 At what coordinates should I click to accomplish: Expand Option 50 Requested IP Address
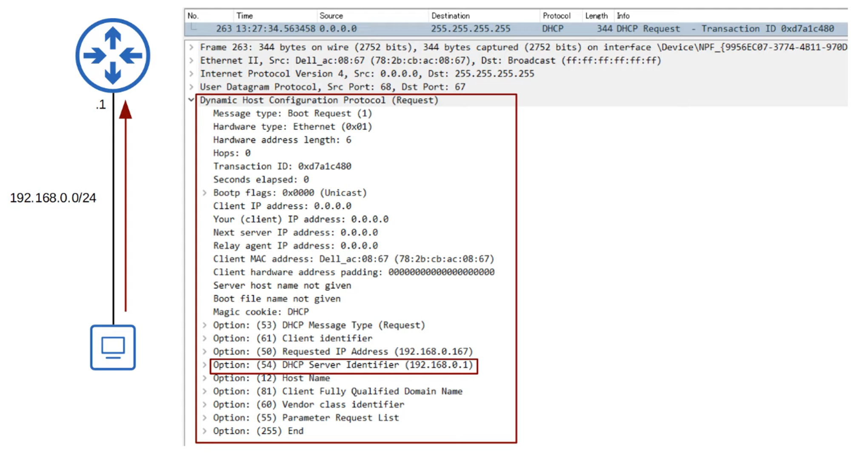click(x=205, y=351)
